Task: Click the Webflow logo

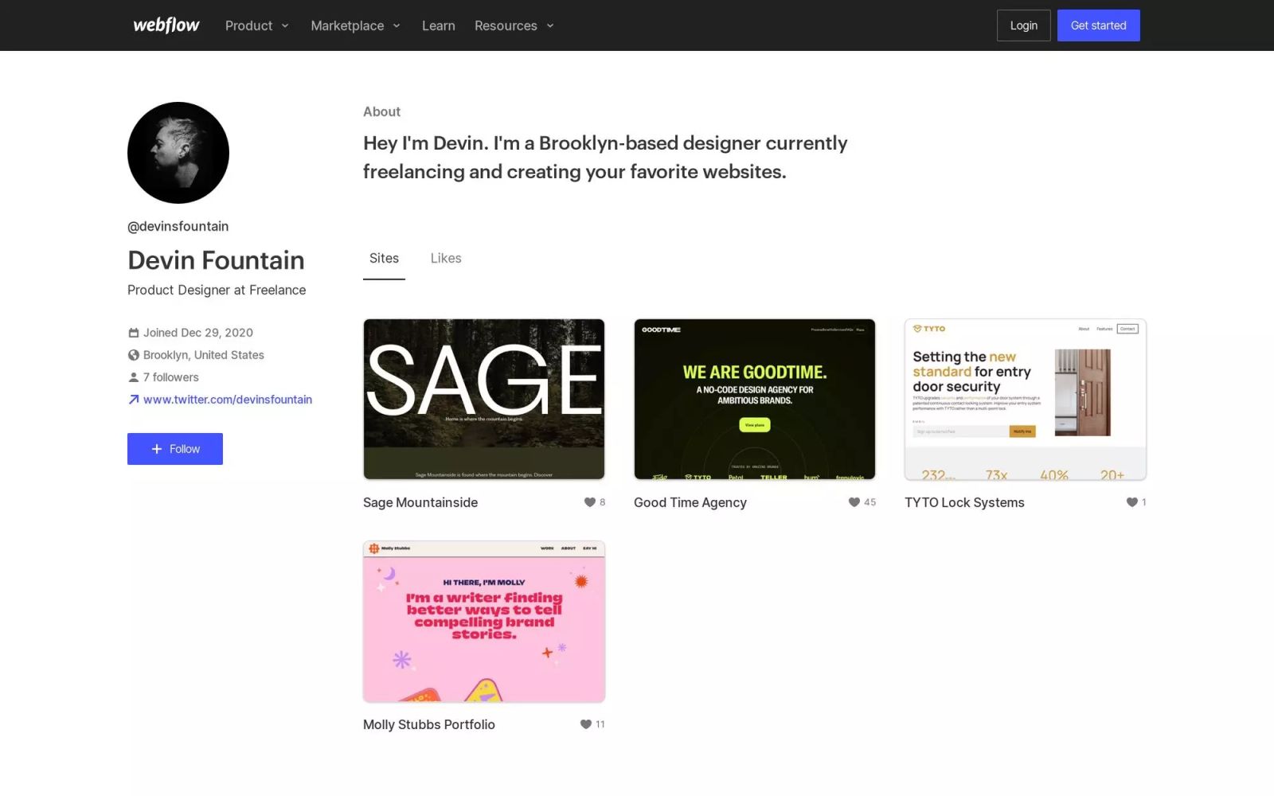Action: [x=166, y=25]
